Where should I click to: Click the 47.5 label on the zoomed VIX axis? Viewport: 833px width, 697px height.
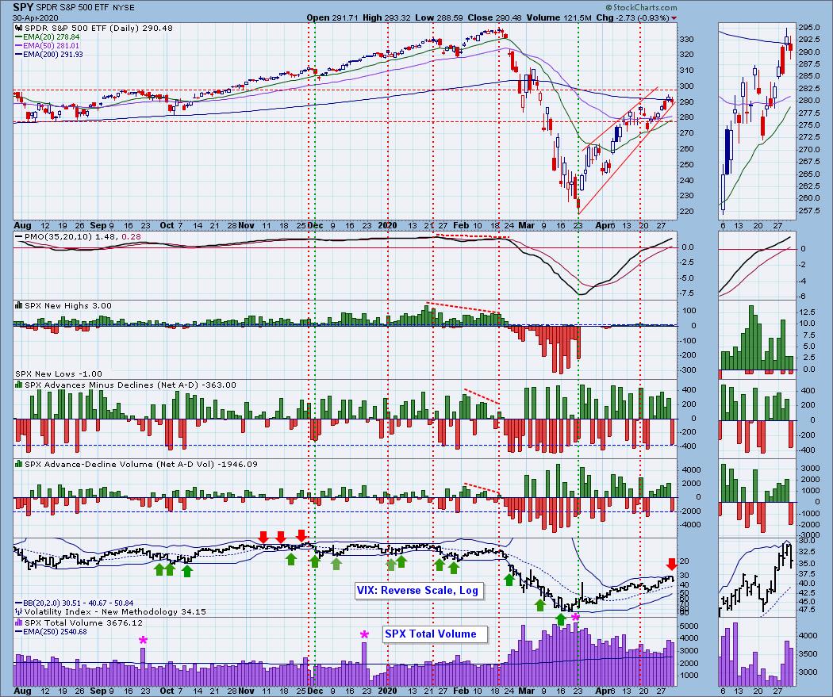pyautogui.click(x=808, y=610)
